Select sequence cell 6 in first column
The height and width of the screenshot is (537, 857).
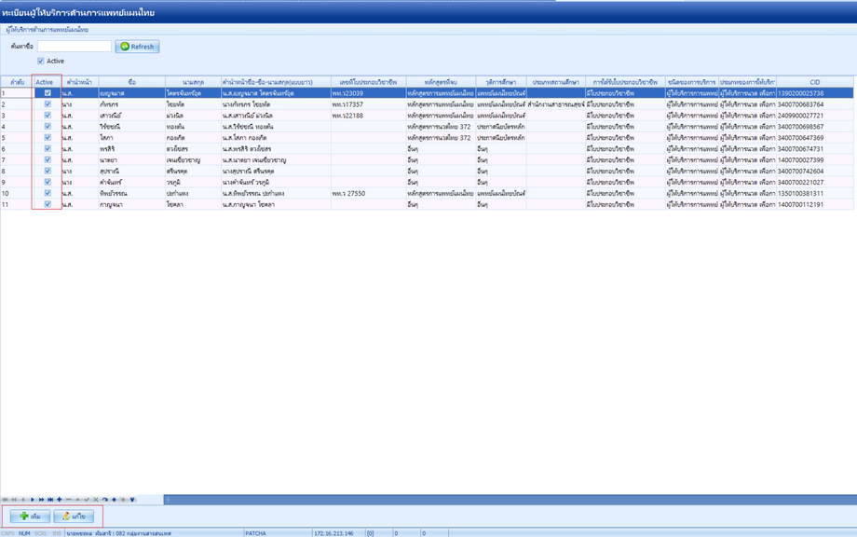pos(17,149)
